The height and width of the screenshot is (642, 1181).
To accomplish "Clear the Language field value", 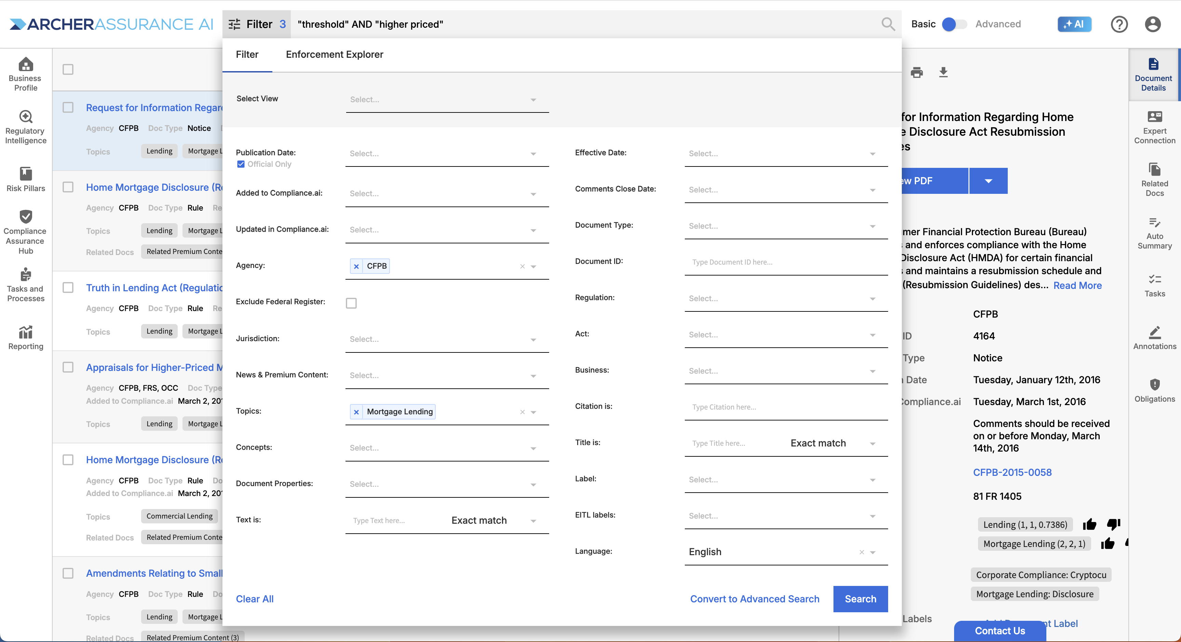I will coord(861,552).
